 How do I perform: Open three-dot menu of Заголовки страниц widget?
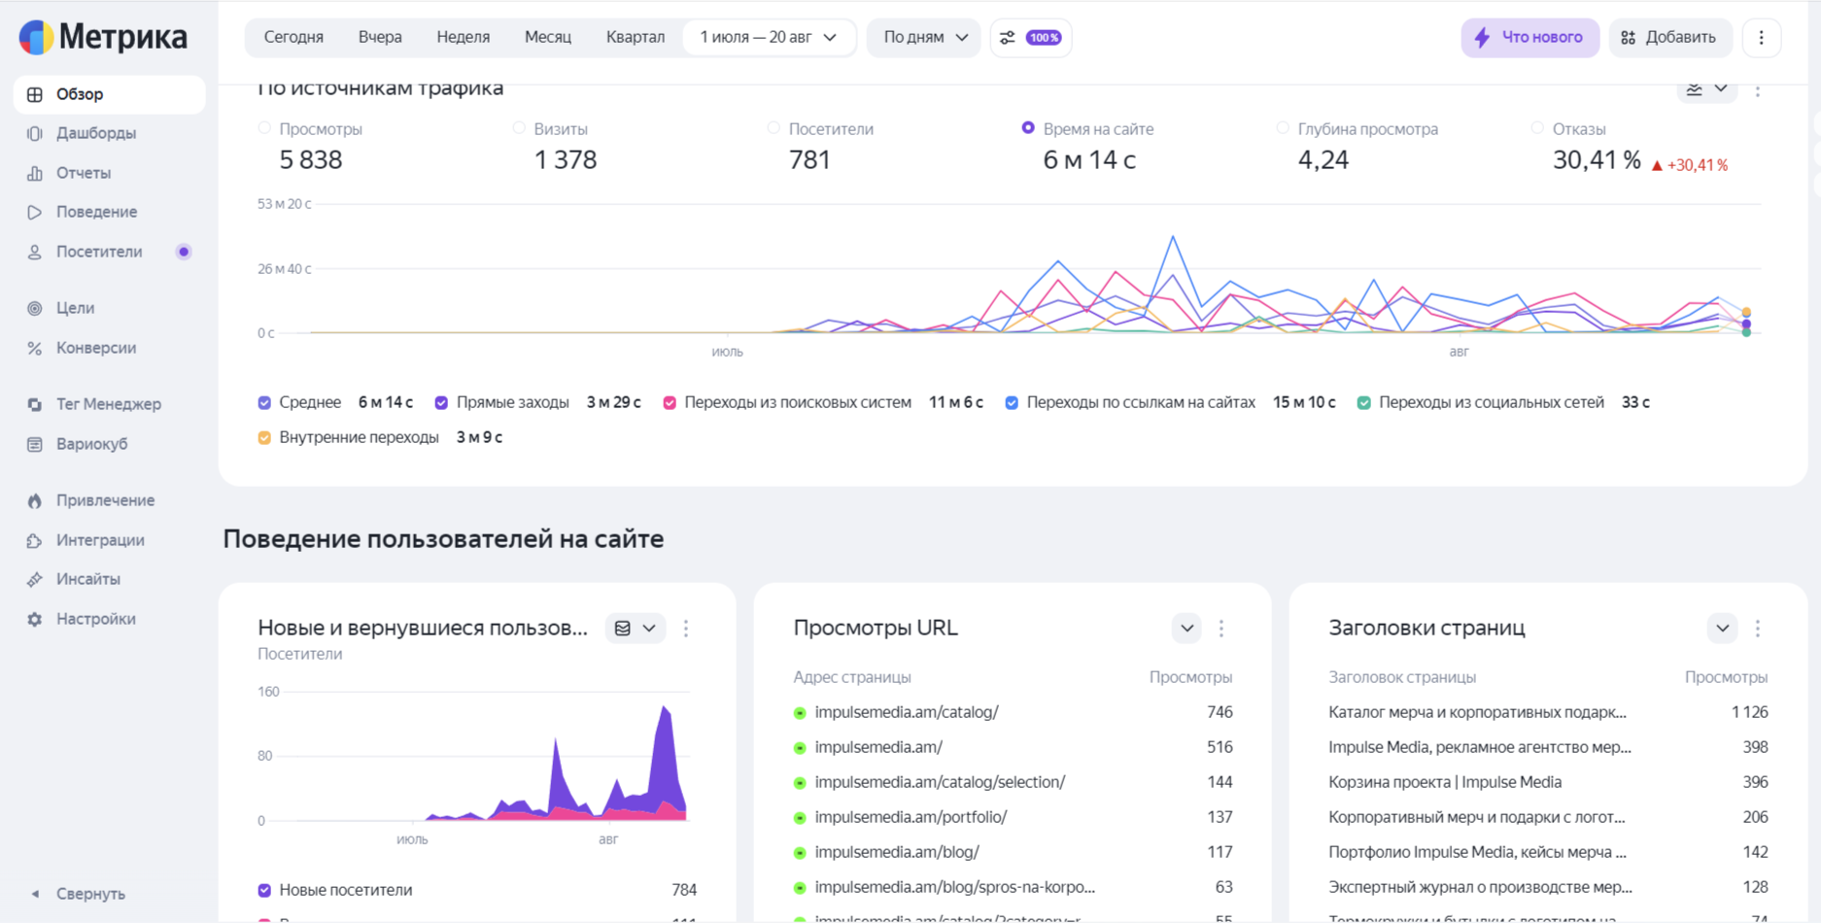pyautogui.click(x=1758, y=629)
